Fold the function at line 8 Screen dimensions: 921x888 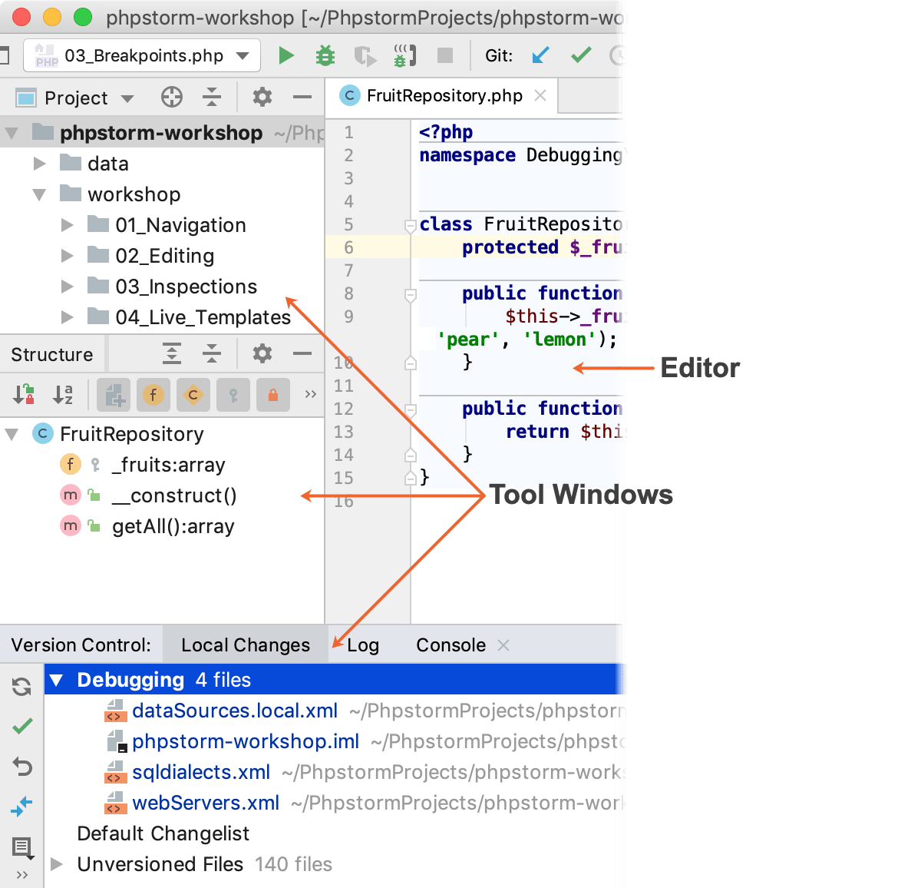pos(411,294)
